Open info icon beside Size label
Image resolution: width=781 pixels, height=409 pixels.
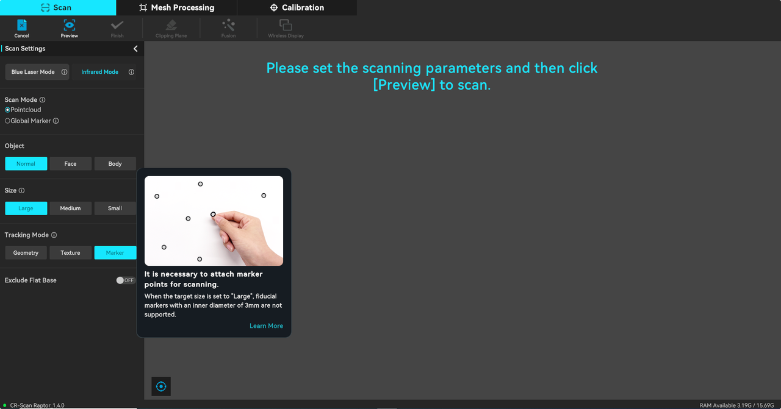tap(22, 191)
